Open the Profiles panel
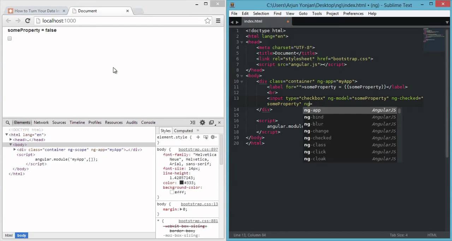The height and width of the screenshot is (241, 452). tap(95, 123)
